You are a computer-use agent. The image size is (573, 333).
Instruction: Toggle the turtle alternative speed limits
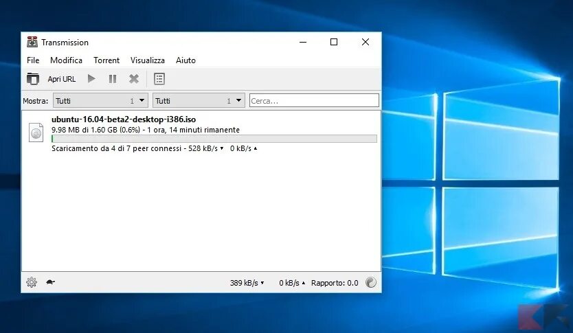pos(50,282)
